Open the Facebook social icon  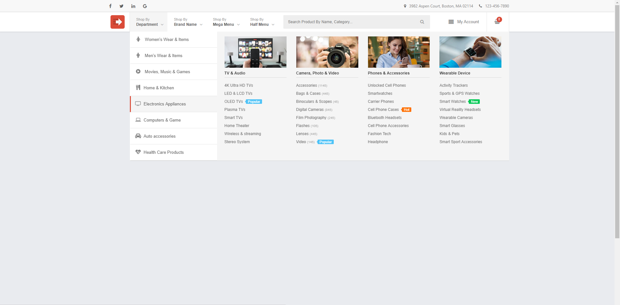pos(110,6)
